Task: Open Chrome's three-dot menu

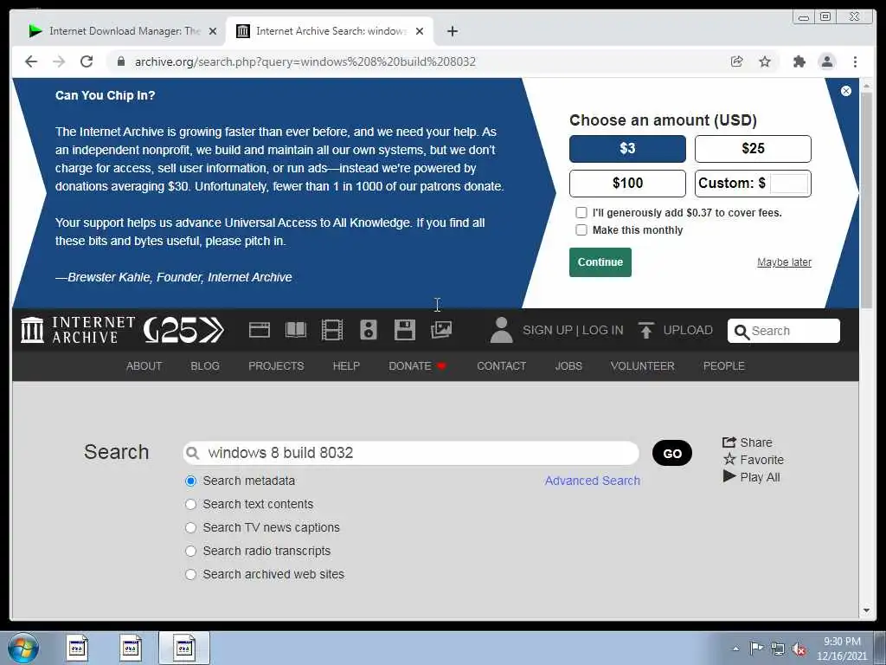Action: (855, 61)
